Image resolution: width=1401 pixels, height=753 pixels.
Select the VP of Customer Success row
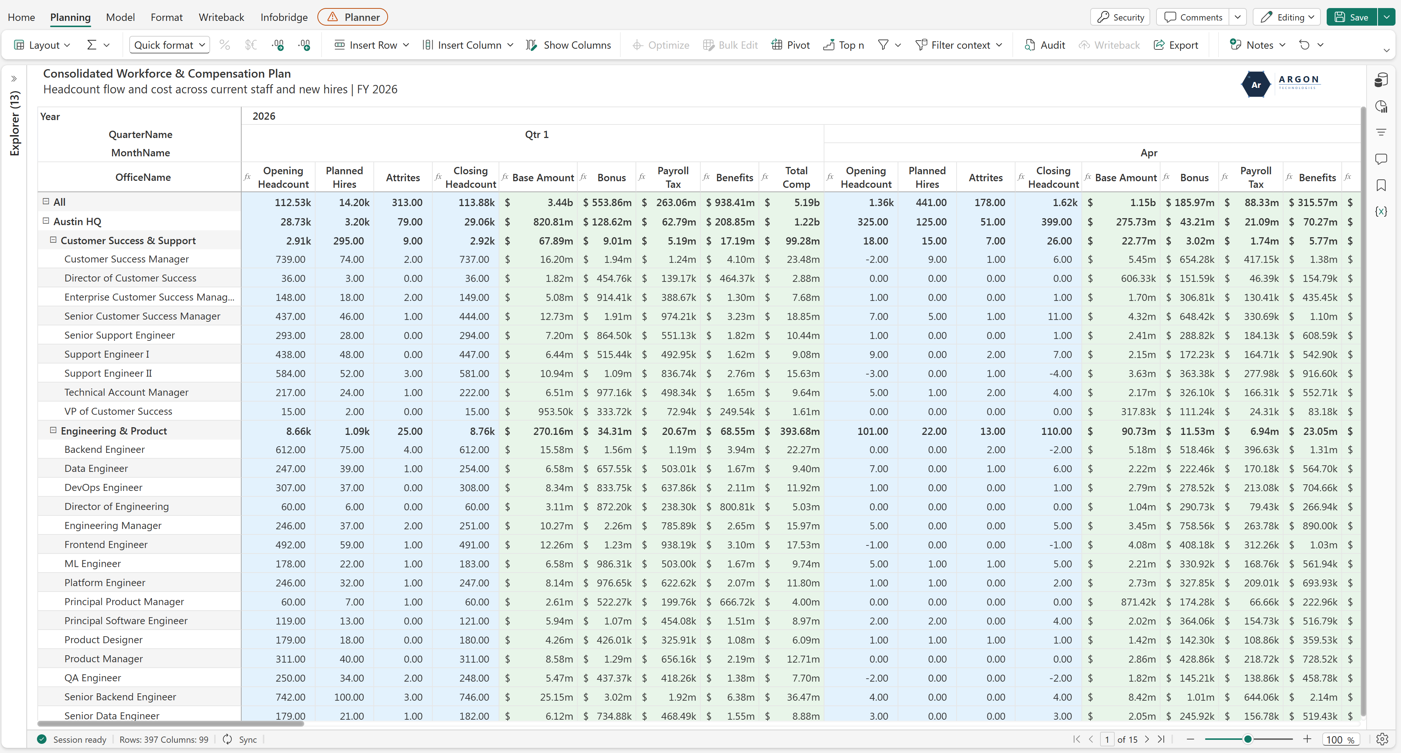118,411
